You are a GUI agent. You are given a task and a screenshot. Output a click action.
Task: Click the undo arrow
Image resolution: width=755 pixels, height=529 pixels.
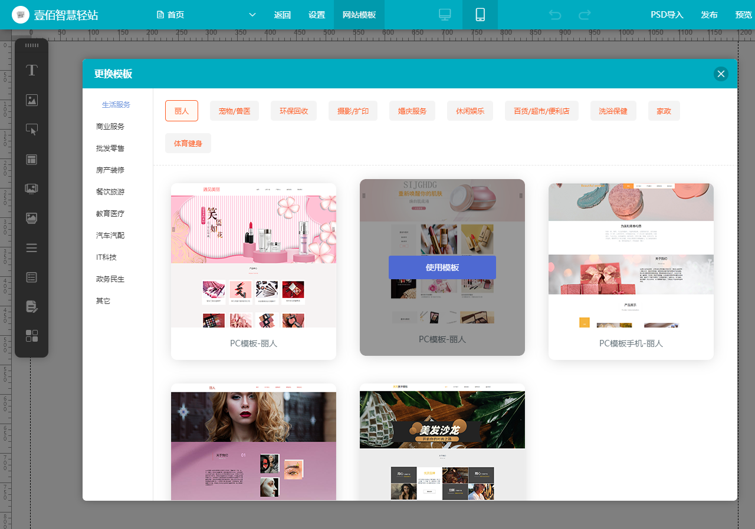pos(555,15)
